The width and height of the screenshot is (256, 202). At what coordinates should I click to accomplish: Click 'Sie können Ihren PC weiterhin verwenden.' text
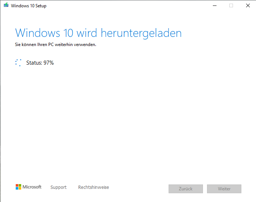(56, 45)
